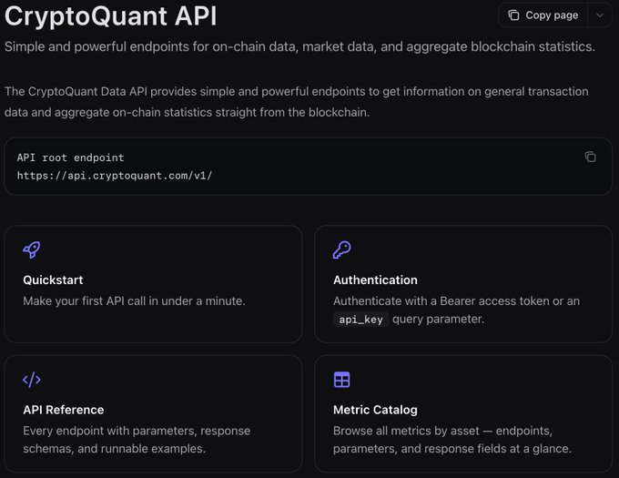Click the Authentication key icon
Image resolution: width=619 pixels, height=478 pixels.
coord(342,249)
